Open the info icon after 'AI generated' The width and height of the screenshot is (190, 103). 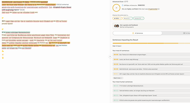click(159, 9)
